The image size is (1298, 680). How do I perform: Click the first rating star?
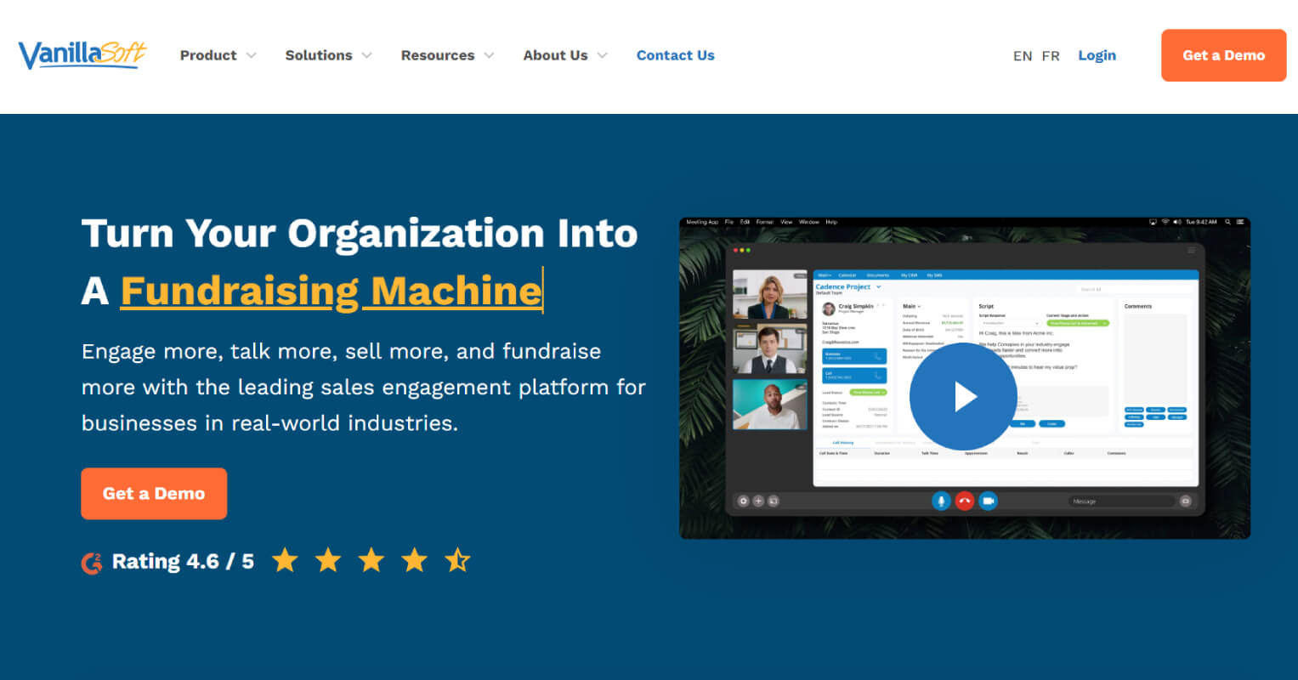coord(285,560)
